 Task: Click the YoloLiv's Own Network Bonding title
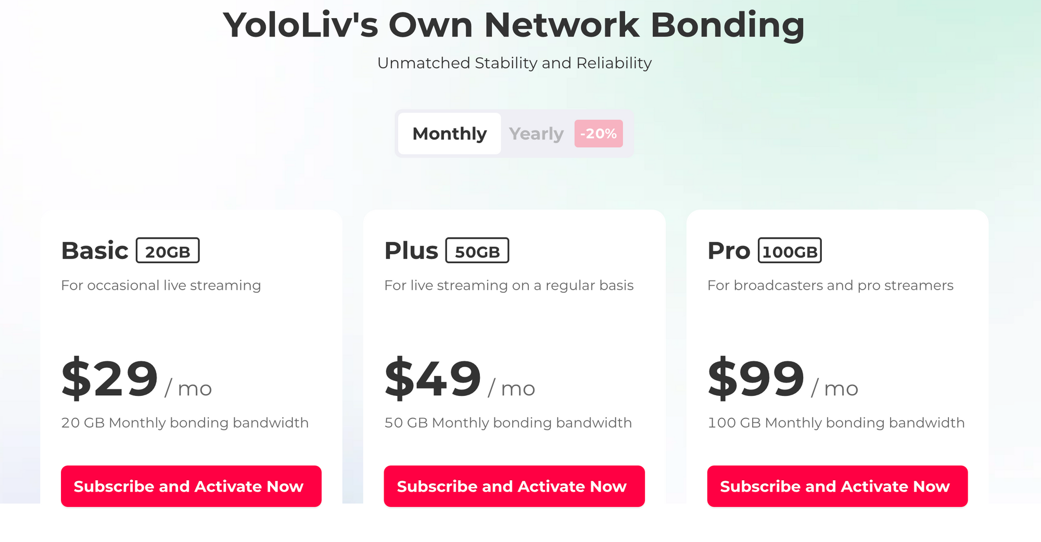tap(514, 25)
